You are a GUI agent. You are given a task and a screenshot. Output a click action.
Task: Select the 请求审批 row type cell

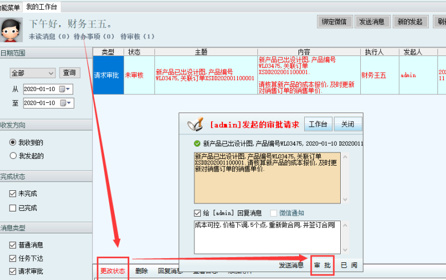pyautogui.click(x=107, y=75)
